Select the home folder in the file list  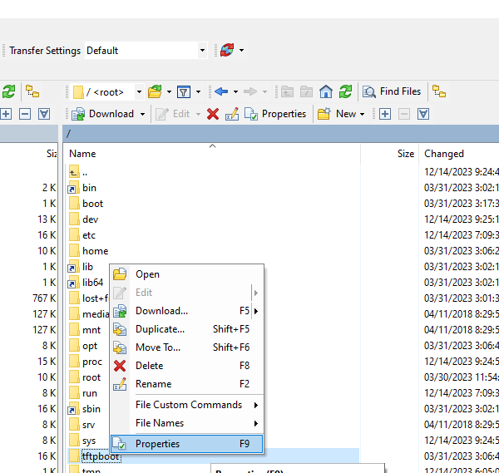point(95,251)
